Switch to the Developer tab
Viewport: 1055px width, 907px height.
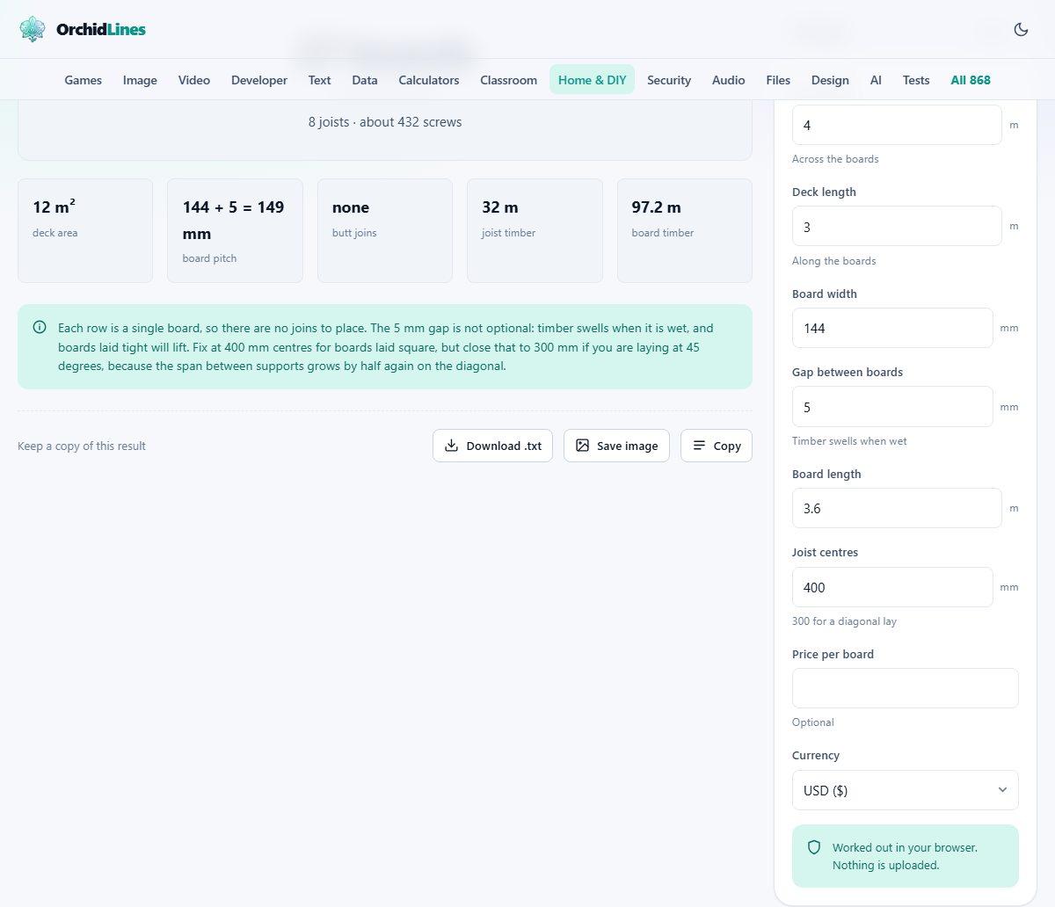click(x=259, y=80)
